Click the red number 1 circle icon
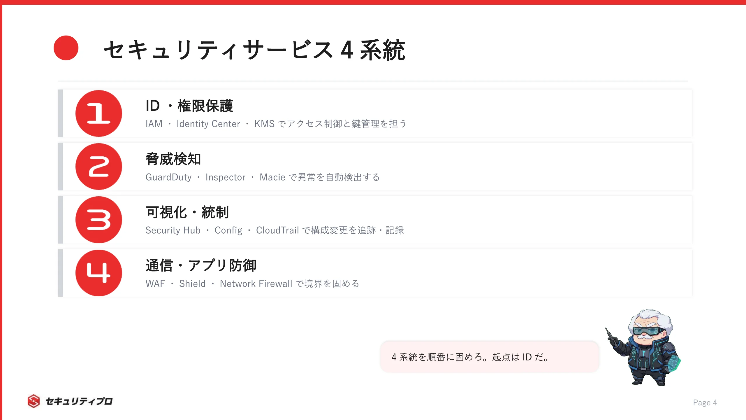 click(98, 113)
